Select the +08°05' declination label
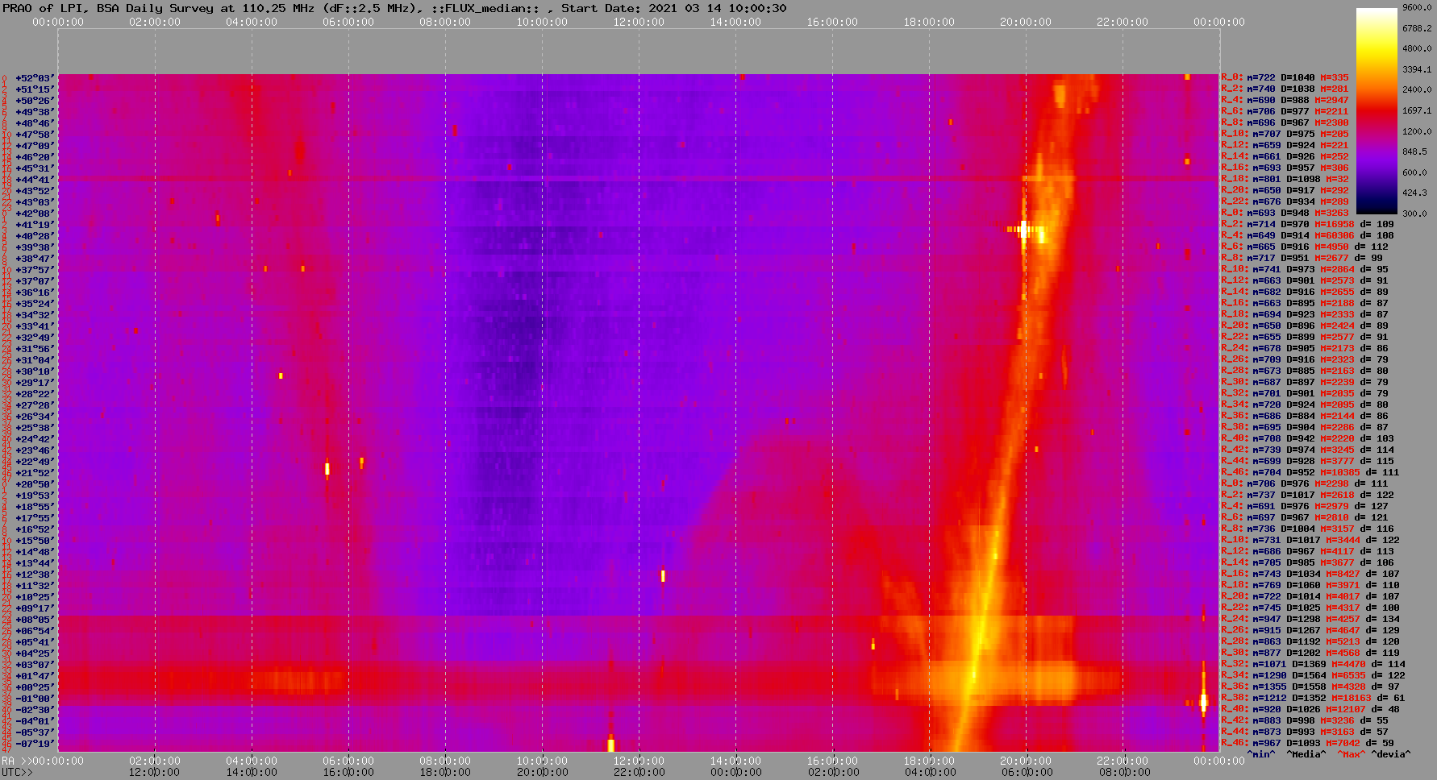 click(35, 620)
